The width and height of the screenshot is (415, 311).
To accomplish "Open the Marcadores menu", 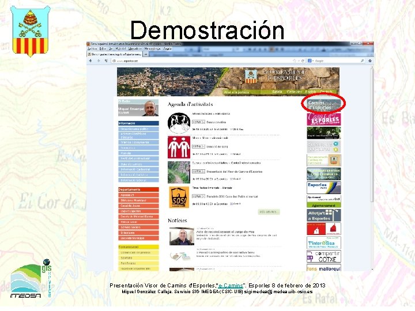I will tap(135, 48).
